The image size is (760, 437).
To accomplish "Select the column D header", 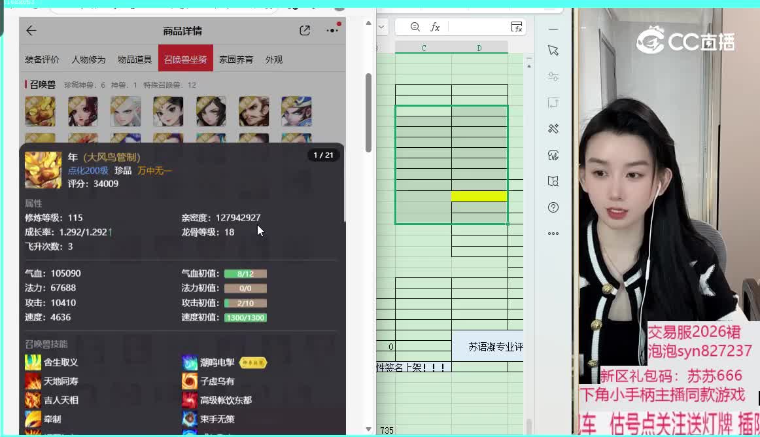I will tap(479, 48).
